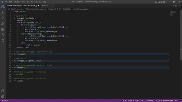This screenshot has height=102, width=182.
Task: Click Ln 51, Col 11 to go to line
Action: coord(122,101)
